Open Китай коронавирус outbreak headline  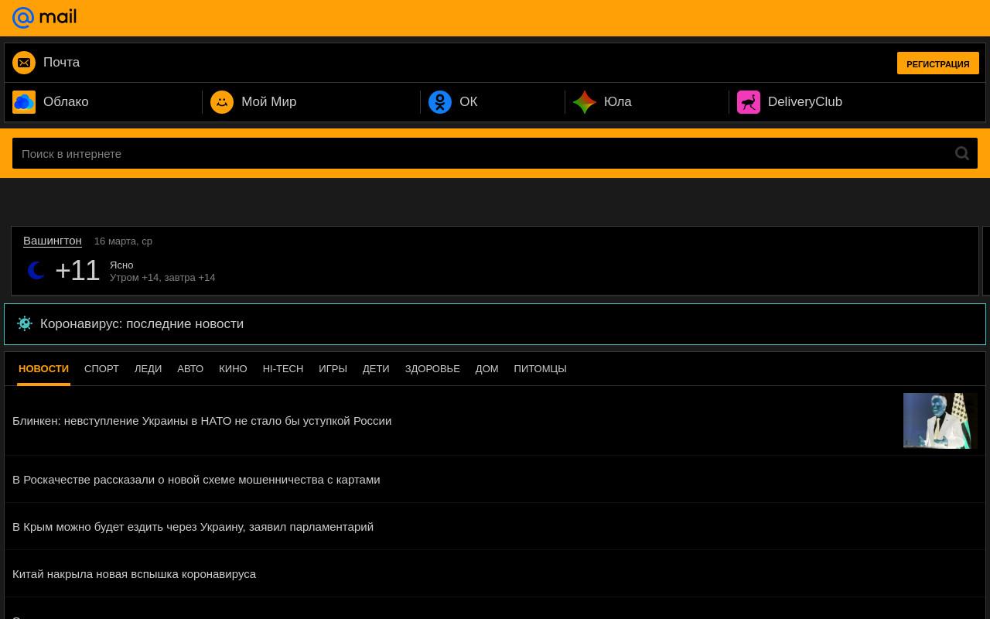[x=134, y=574]
